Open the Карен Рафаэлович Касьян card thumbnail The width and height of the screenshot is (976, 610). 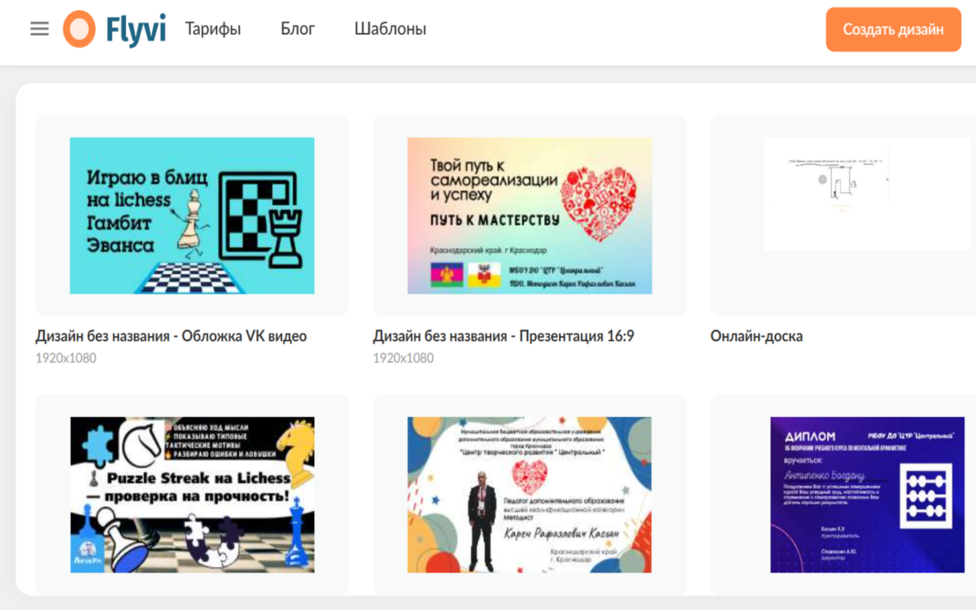pyautogui.click(x=529, y=495)
